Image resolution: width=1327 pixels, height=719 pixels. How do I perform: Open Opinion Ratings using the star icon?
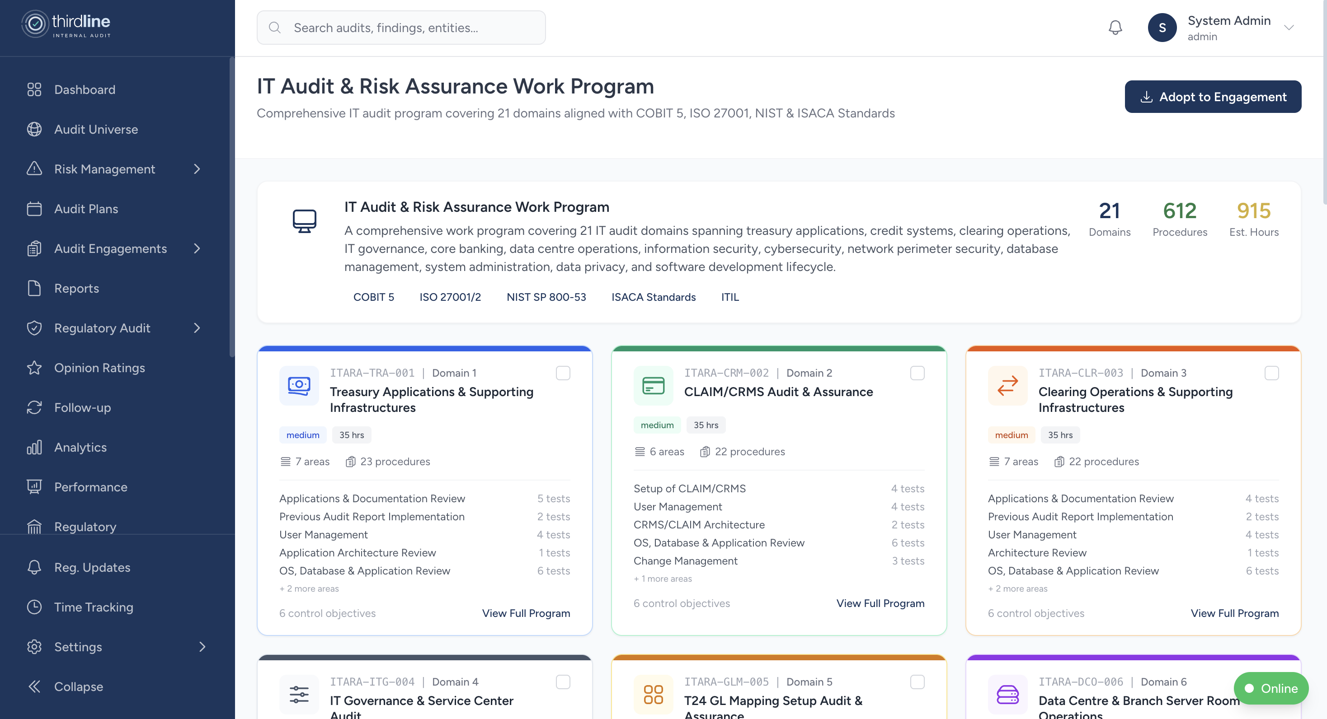tap(34, 368)
